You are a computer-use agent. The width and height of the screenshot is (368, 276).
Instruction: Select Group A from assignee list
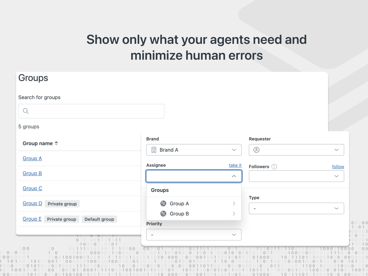(179, 203)
